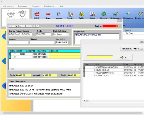The image size is (144, 115).
Task: Select the FARHAT YACINE row
Action: [x=113, y=76]
